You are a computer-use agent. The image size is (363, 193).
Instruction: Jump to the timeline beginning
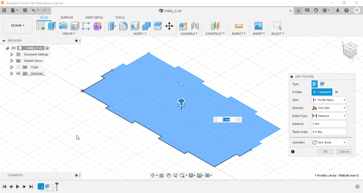5,187
